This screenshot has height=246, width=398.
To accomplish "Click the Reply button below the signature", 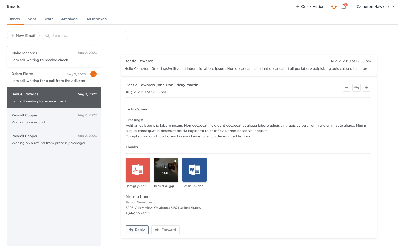I will 137,230.
